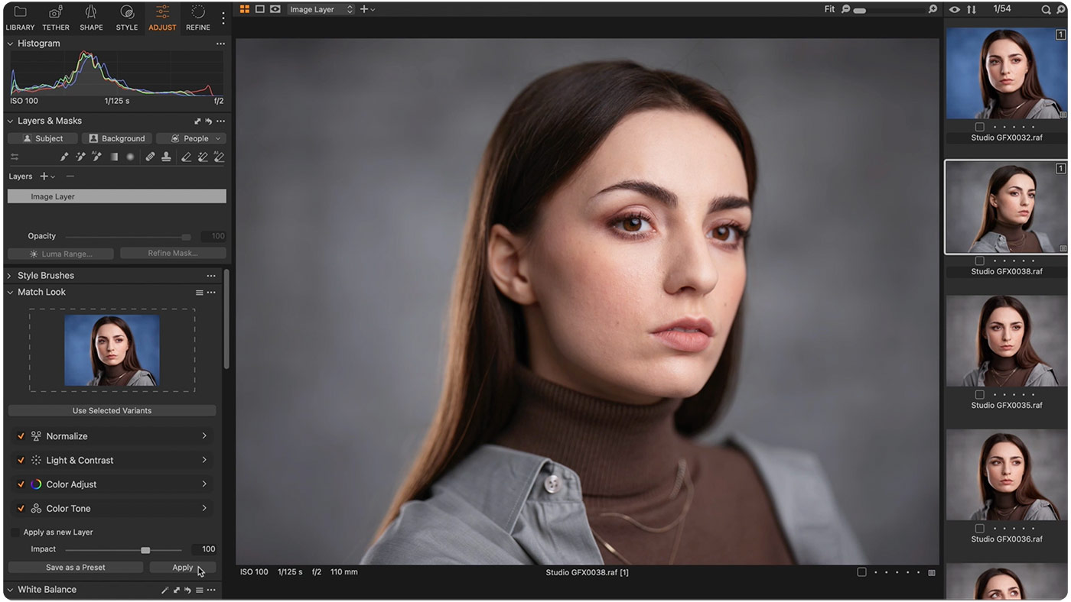Screen dimensions: 1071x602
Task: Select the Radial Gradient mask tool
Action: (130, 157)
